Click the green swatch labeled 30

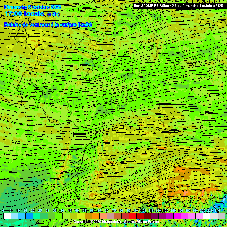[51, 216]
